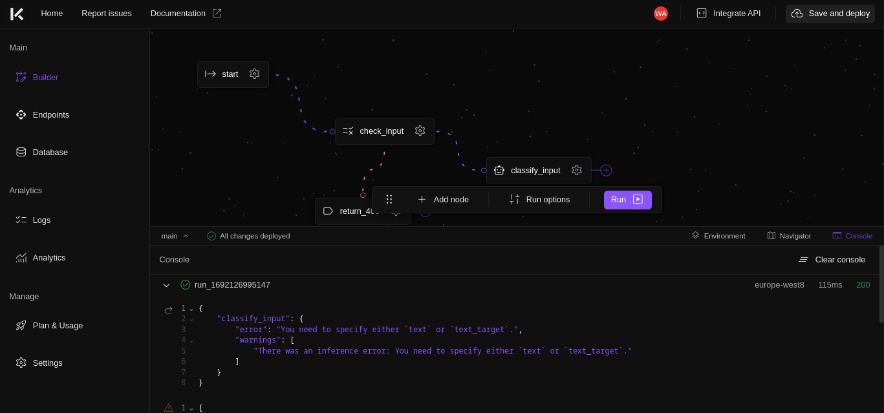
Task: Switch to Environment tab
Action: click(x=718, y=237)
